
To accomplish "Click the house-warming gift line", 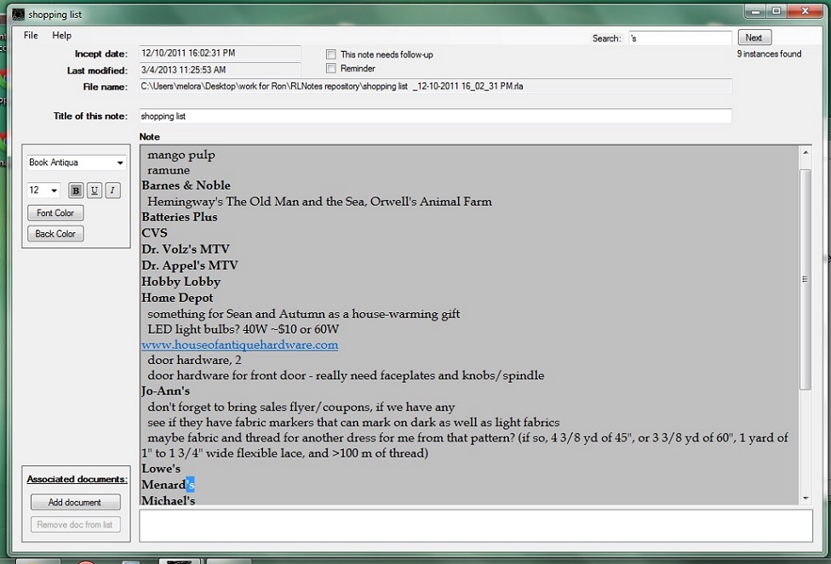I will pos(304,314).
